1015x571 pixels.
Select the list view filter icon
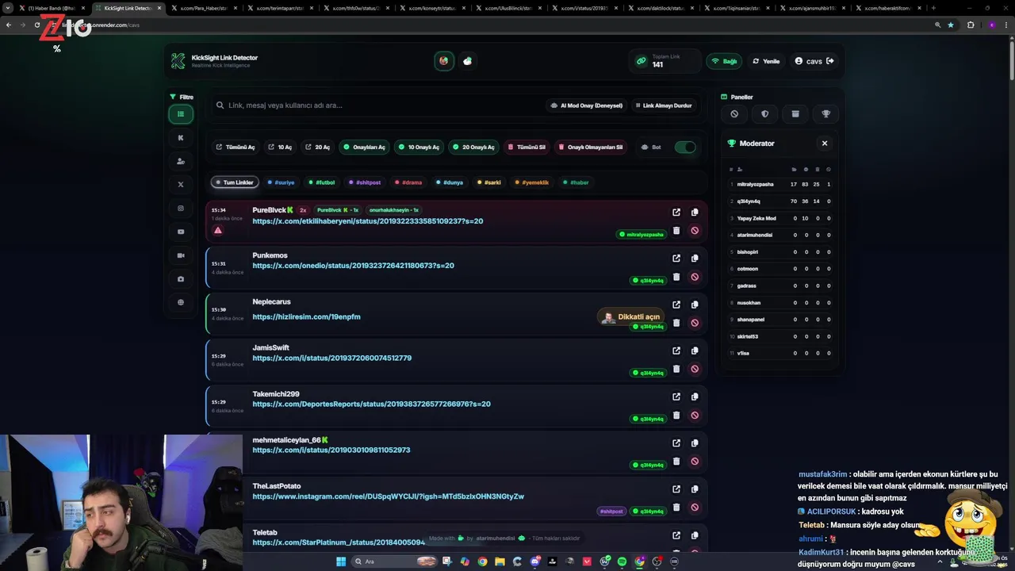(181, 114)
